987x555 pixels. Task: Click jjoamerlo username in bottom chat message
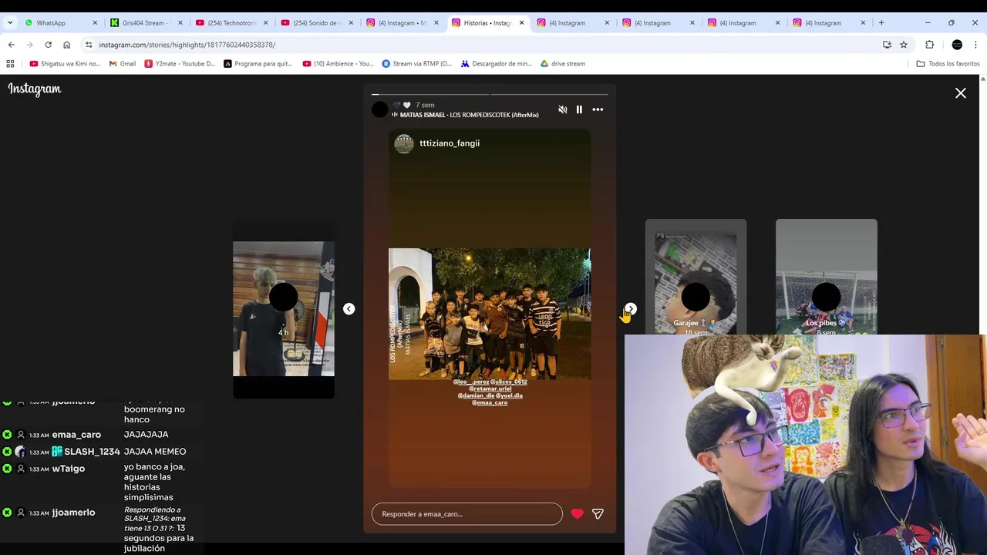coord(73,513)
